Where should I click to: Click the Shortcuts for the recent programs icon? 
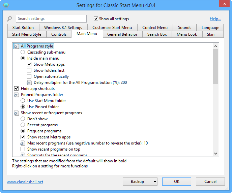23,155
